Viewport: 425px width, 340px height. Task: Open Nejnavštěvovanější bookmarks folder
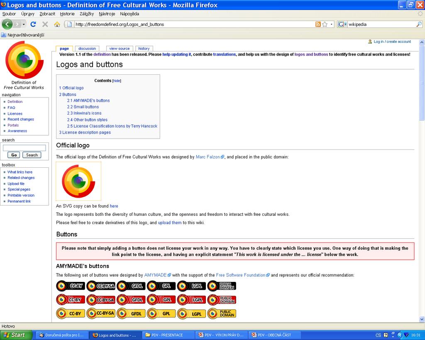tap(23, 35)
